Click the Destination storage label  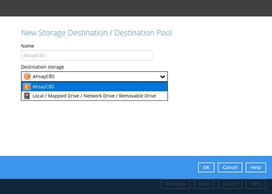[x=42, y=67]
